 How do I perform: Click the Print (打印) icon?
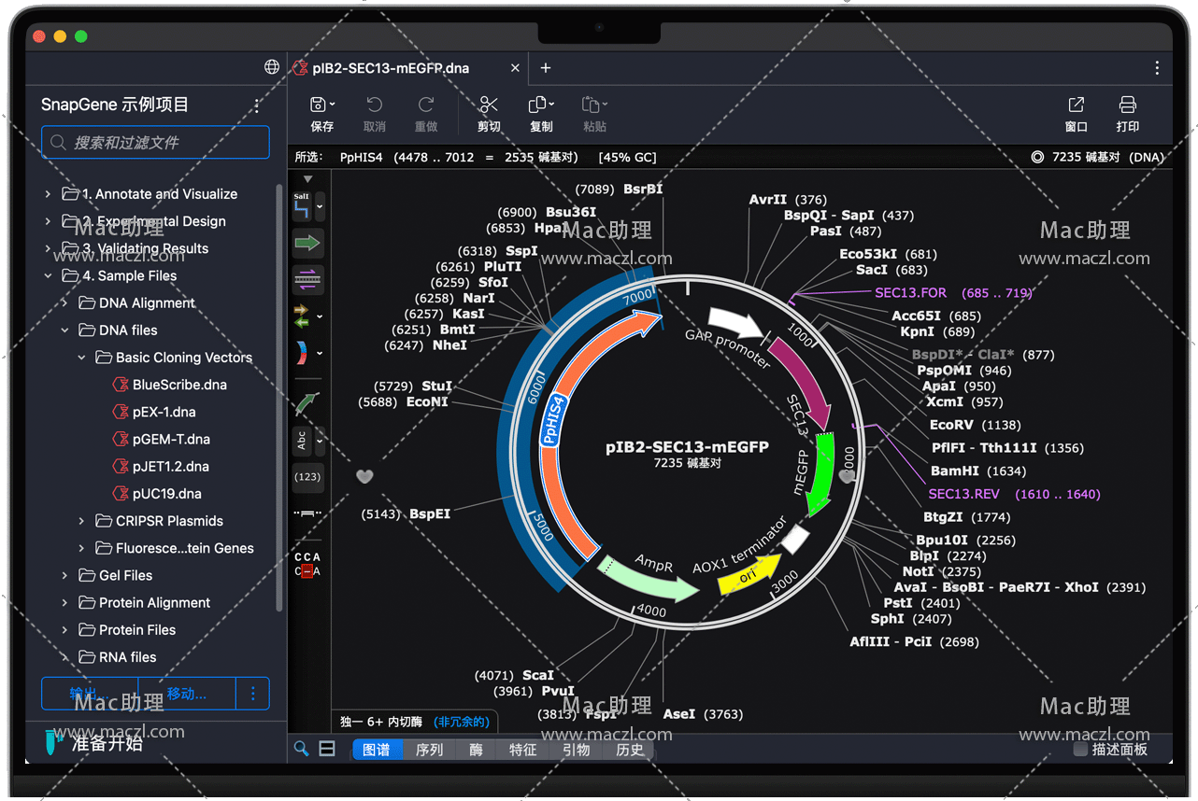(x=1128, y=105)
